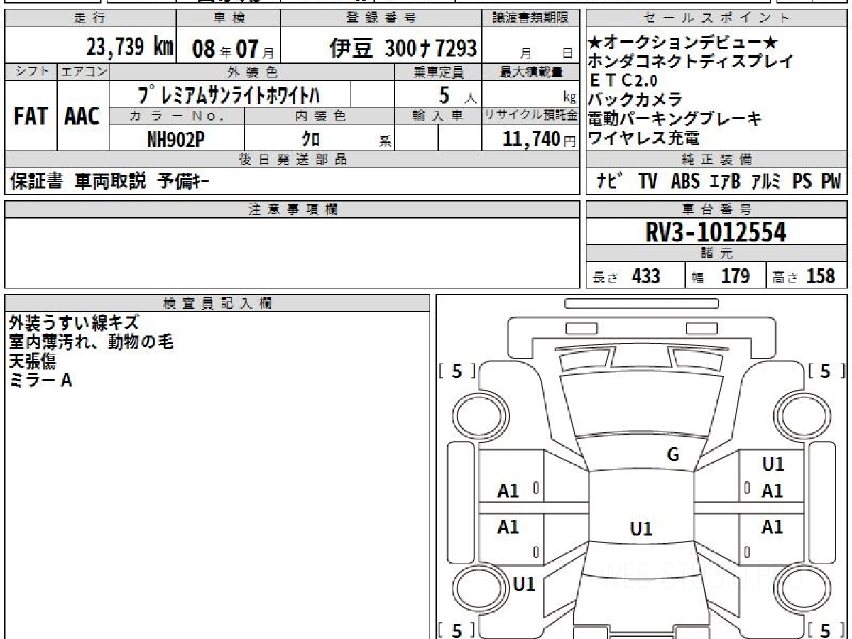Click エアB in genuine equipment row

tap(725, 182)
